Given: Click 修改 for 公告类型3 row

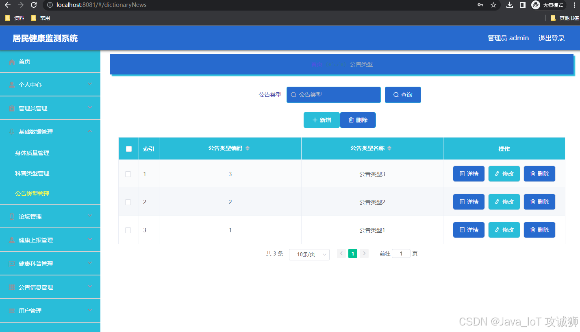Looking at the screenshot, I should point(504,174).
